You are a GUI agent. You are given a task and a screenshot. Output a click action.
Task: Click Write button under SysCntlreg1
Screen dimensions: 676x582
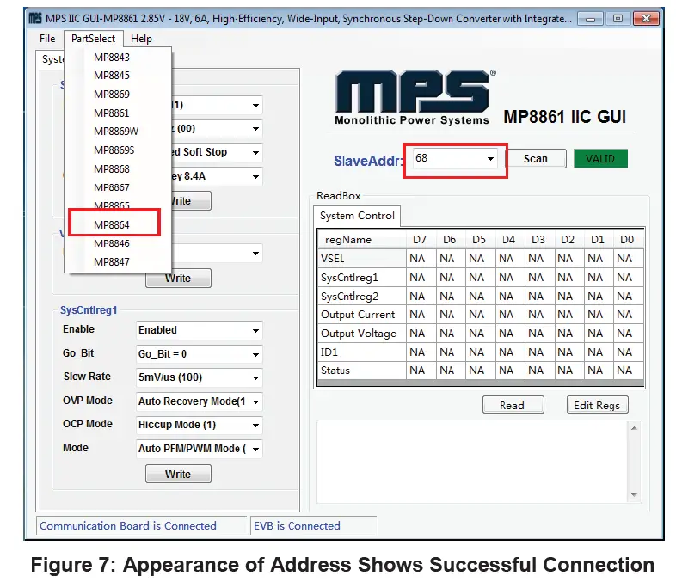[178, 474]
